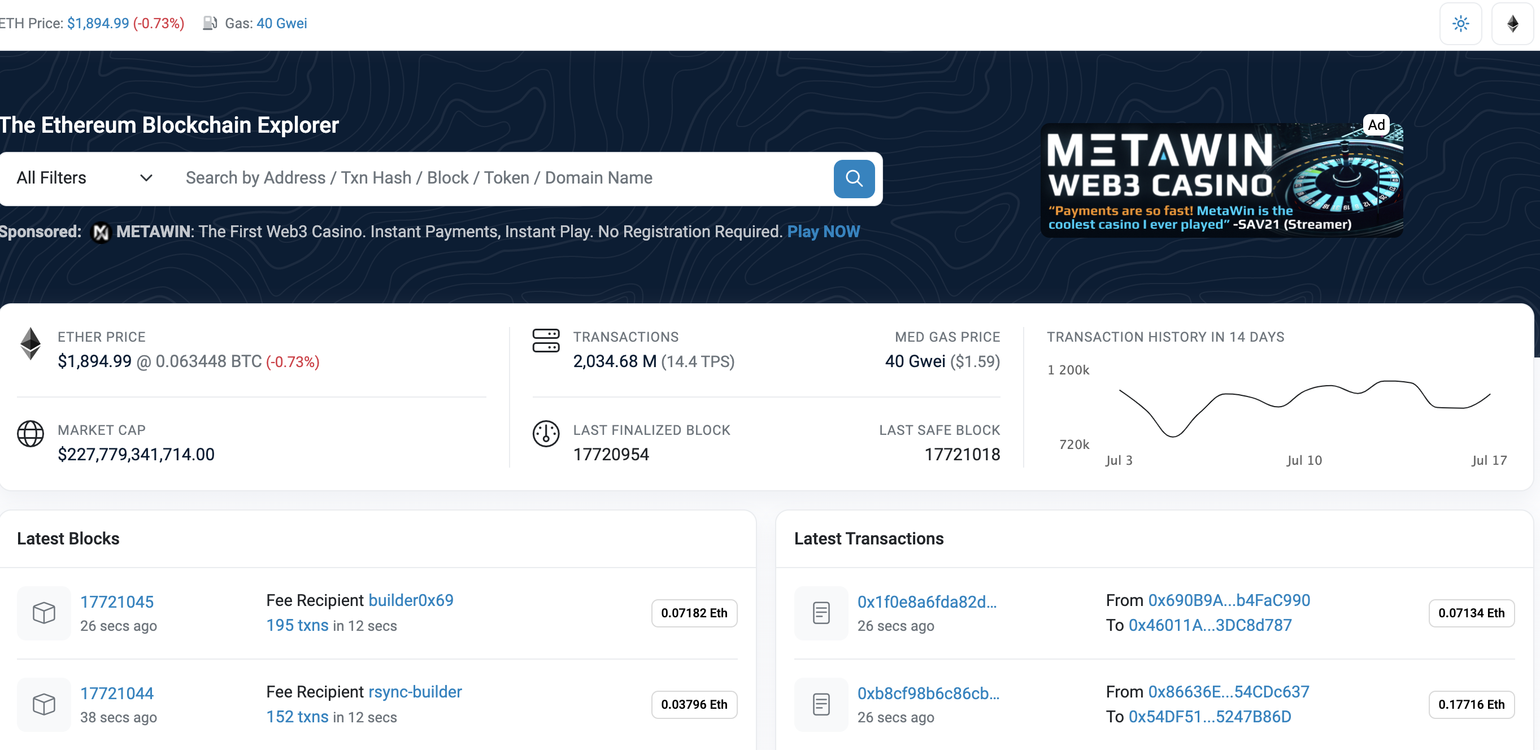Image resolution: width=1540 pixels, height=750 pixels.
Task: View the 152 txns of block 17721044
Action: click(x=297, y=717)
